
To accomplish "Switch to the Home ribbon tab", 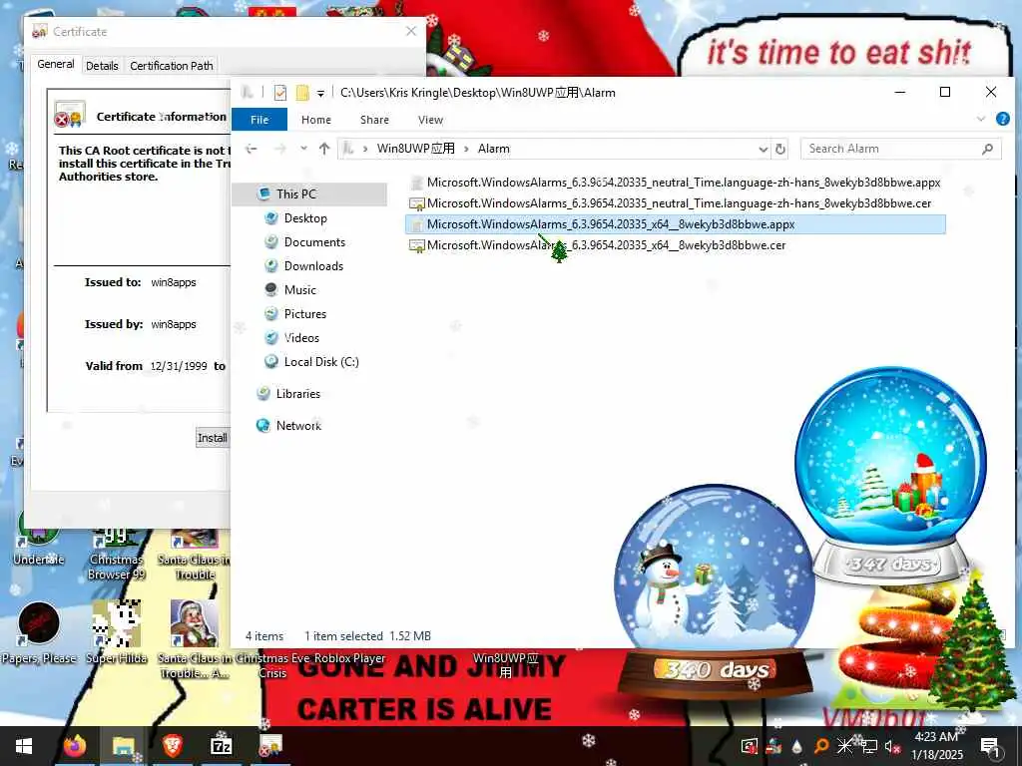I will (316, 120).
